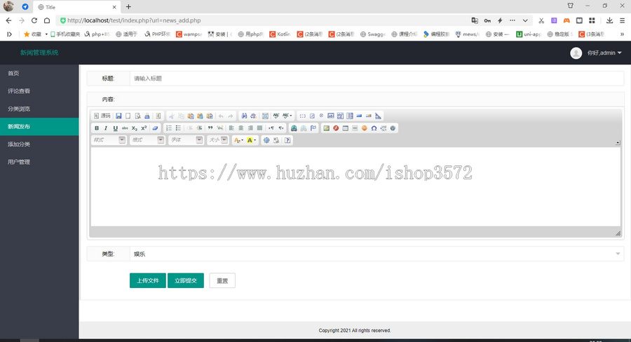The width and height of the screenshot is (631, 342).
Task: Open the Format (格式) dropdown
Action: (x=148, y=140)
